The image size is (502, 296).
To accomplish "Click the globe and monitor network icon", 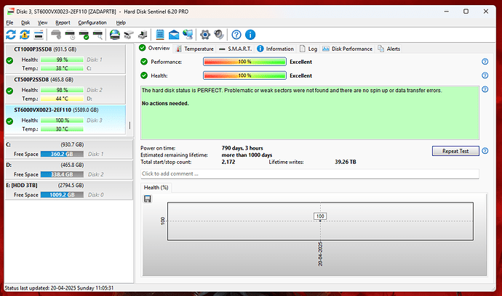I will tap(188, 35).
